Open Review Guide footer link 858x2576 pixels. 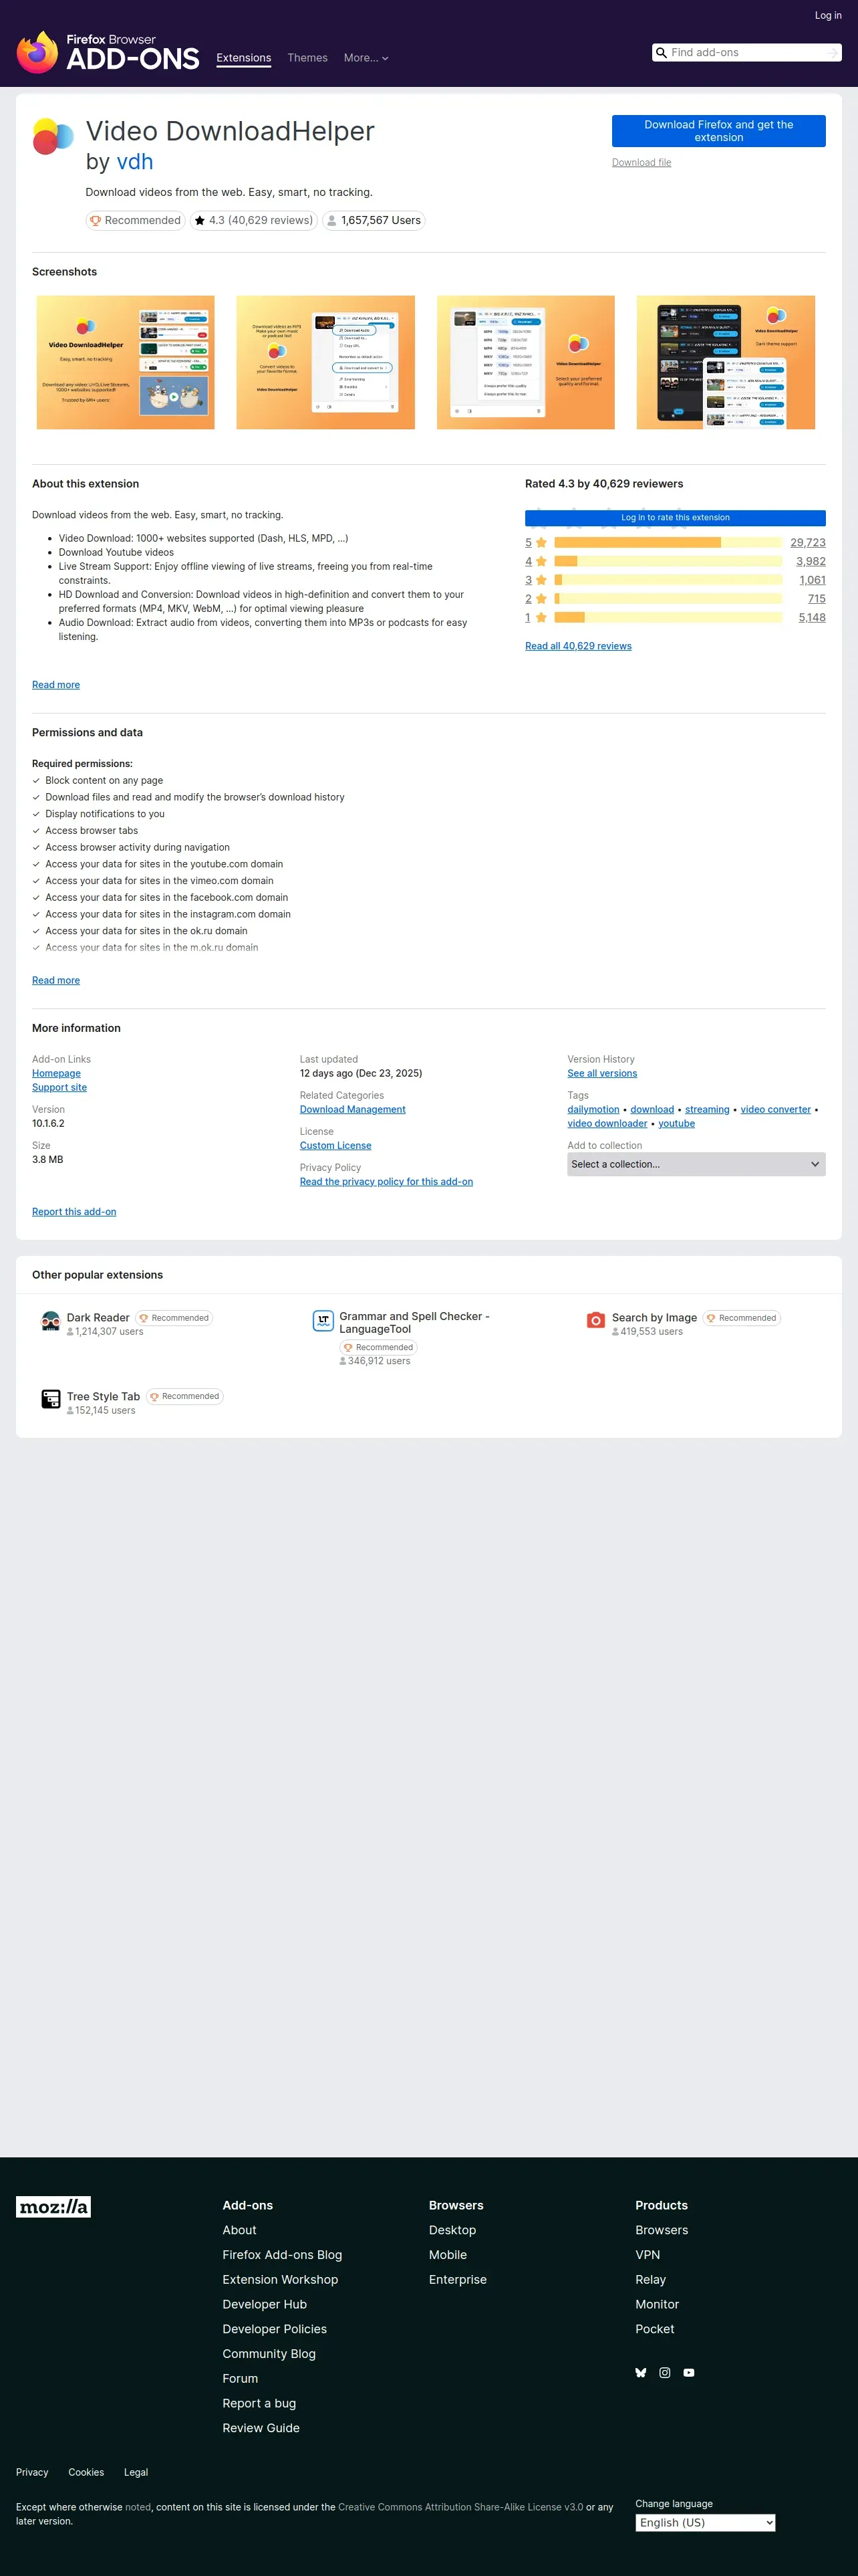(x=261, y=2429)
